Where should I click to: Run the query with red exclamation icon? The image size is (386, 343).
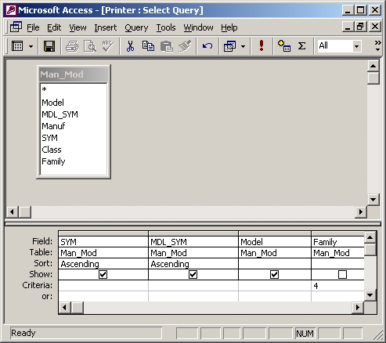point(262,46)
